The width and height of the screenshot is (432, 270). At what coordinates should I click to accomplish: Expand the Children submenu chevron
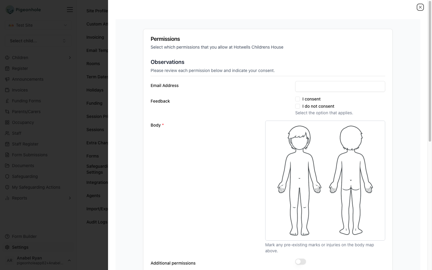click(x=70, y=58)
